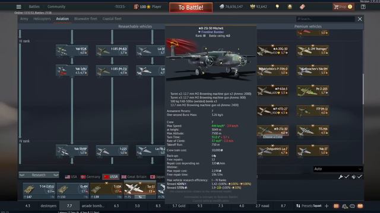
Task: Open the chat speech bubble icon
Action: 352,206
